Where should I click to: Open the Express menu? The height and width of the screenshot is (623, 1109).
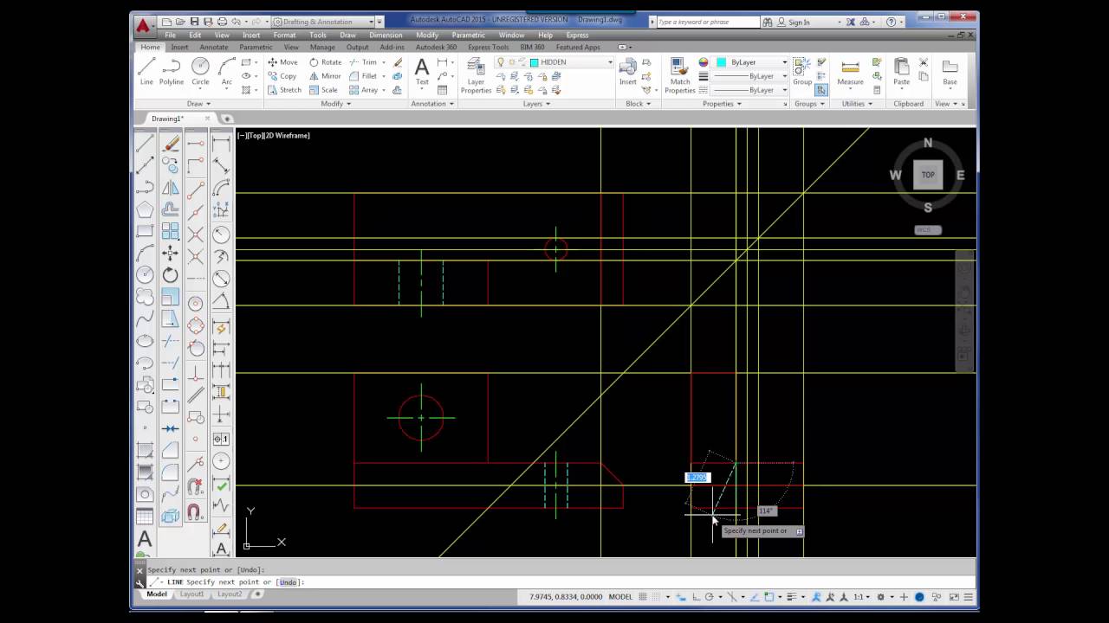pos(577,35)
